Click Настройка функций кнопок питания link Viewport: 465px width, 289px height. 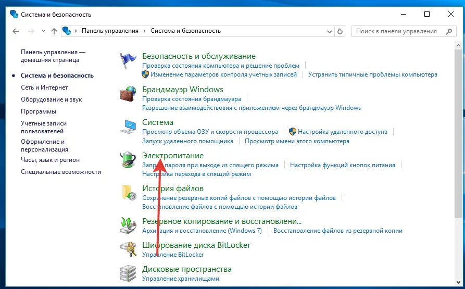pos(343,165)
